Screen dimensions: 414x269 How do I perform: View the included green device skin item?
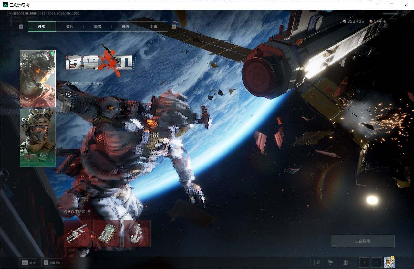[x=107, y=233]
